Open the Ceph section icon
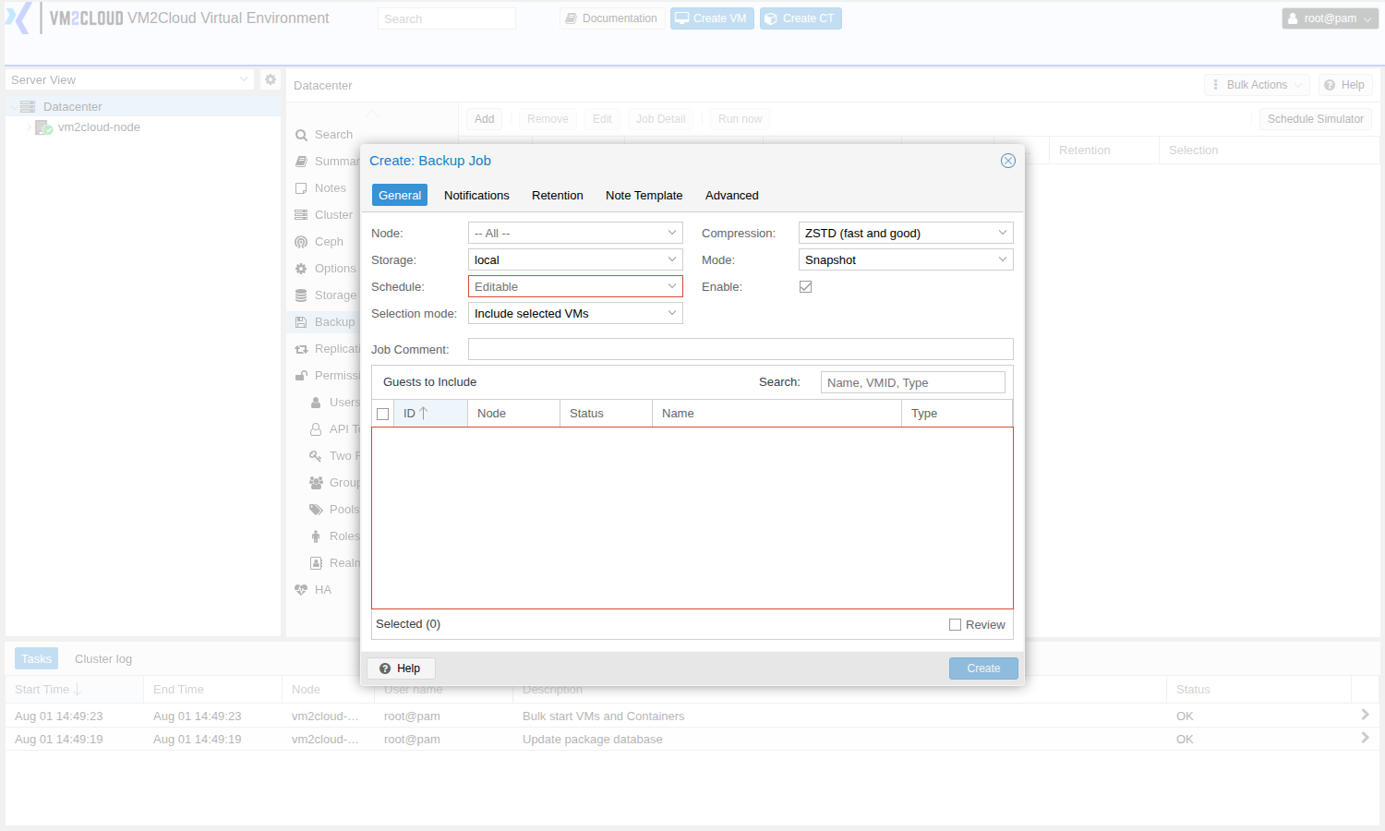The width and height of the screenshot is (1385, 831). [301, 242]
